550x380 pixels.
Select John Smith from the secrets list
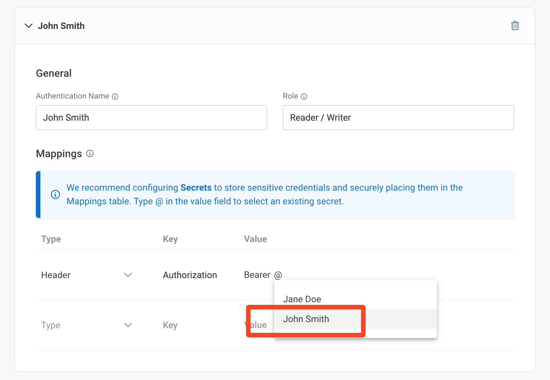coord(355,319)
